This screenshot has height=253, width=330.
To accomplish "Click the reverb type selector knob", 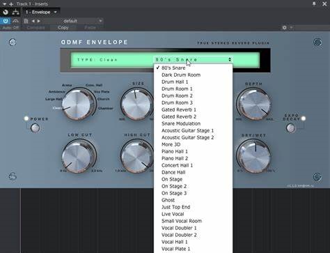I will (x=77, y=105).
